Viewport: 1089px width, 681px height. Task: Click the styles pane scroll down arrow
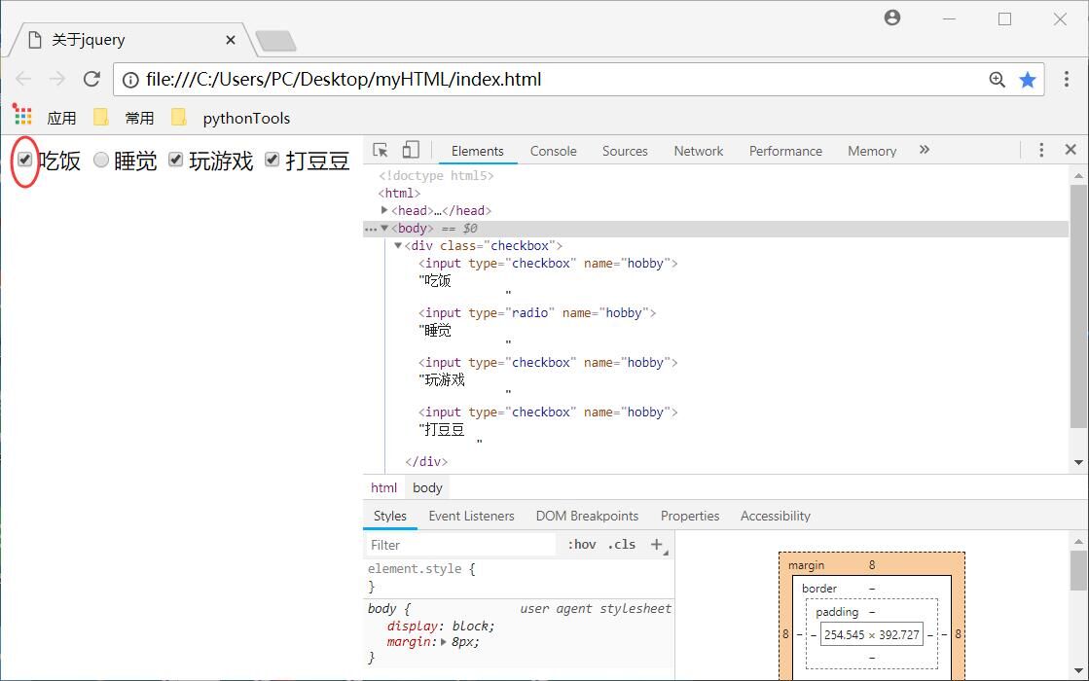tap(1078, 670)
